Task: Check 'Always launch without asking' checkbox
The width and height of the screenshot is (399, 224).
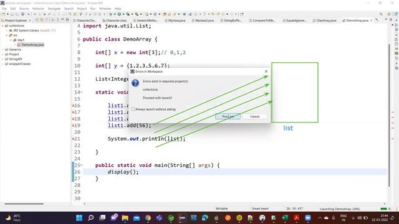Action: point(133,110)
